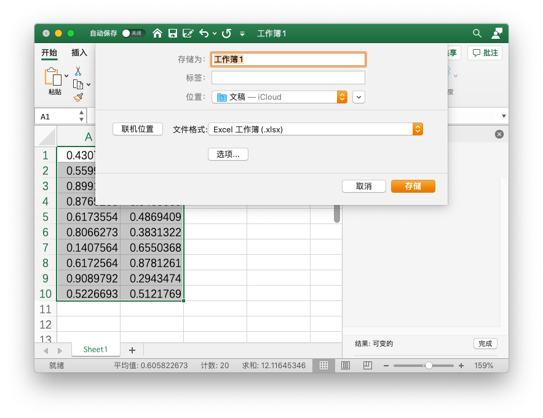Click the Redo icon in title bar
Viewport: 543px width, 418px height.
click(x=226, y=33)
